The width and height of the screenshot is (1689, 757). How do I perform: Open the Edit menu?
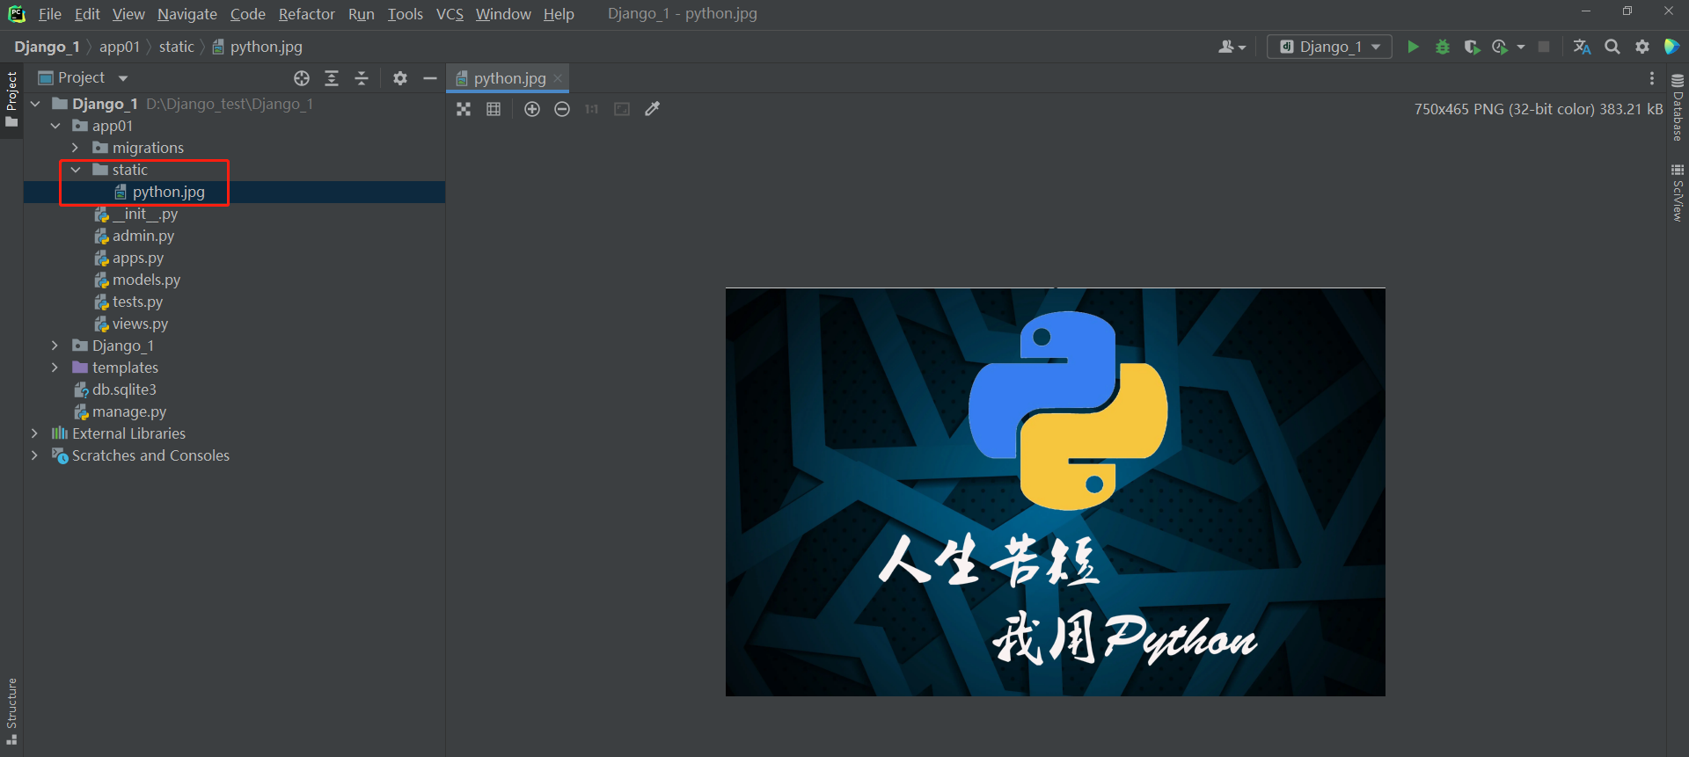click(x=87, y=14)
